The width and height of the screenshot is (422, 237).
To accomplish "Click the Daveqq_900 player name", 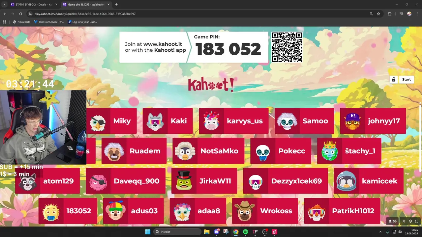I will pos(136,181).
